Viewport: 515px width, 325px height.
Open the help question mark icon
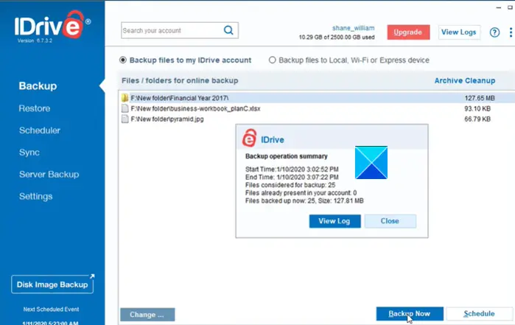click(494, 32)
